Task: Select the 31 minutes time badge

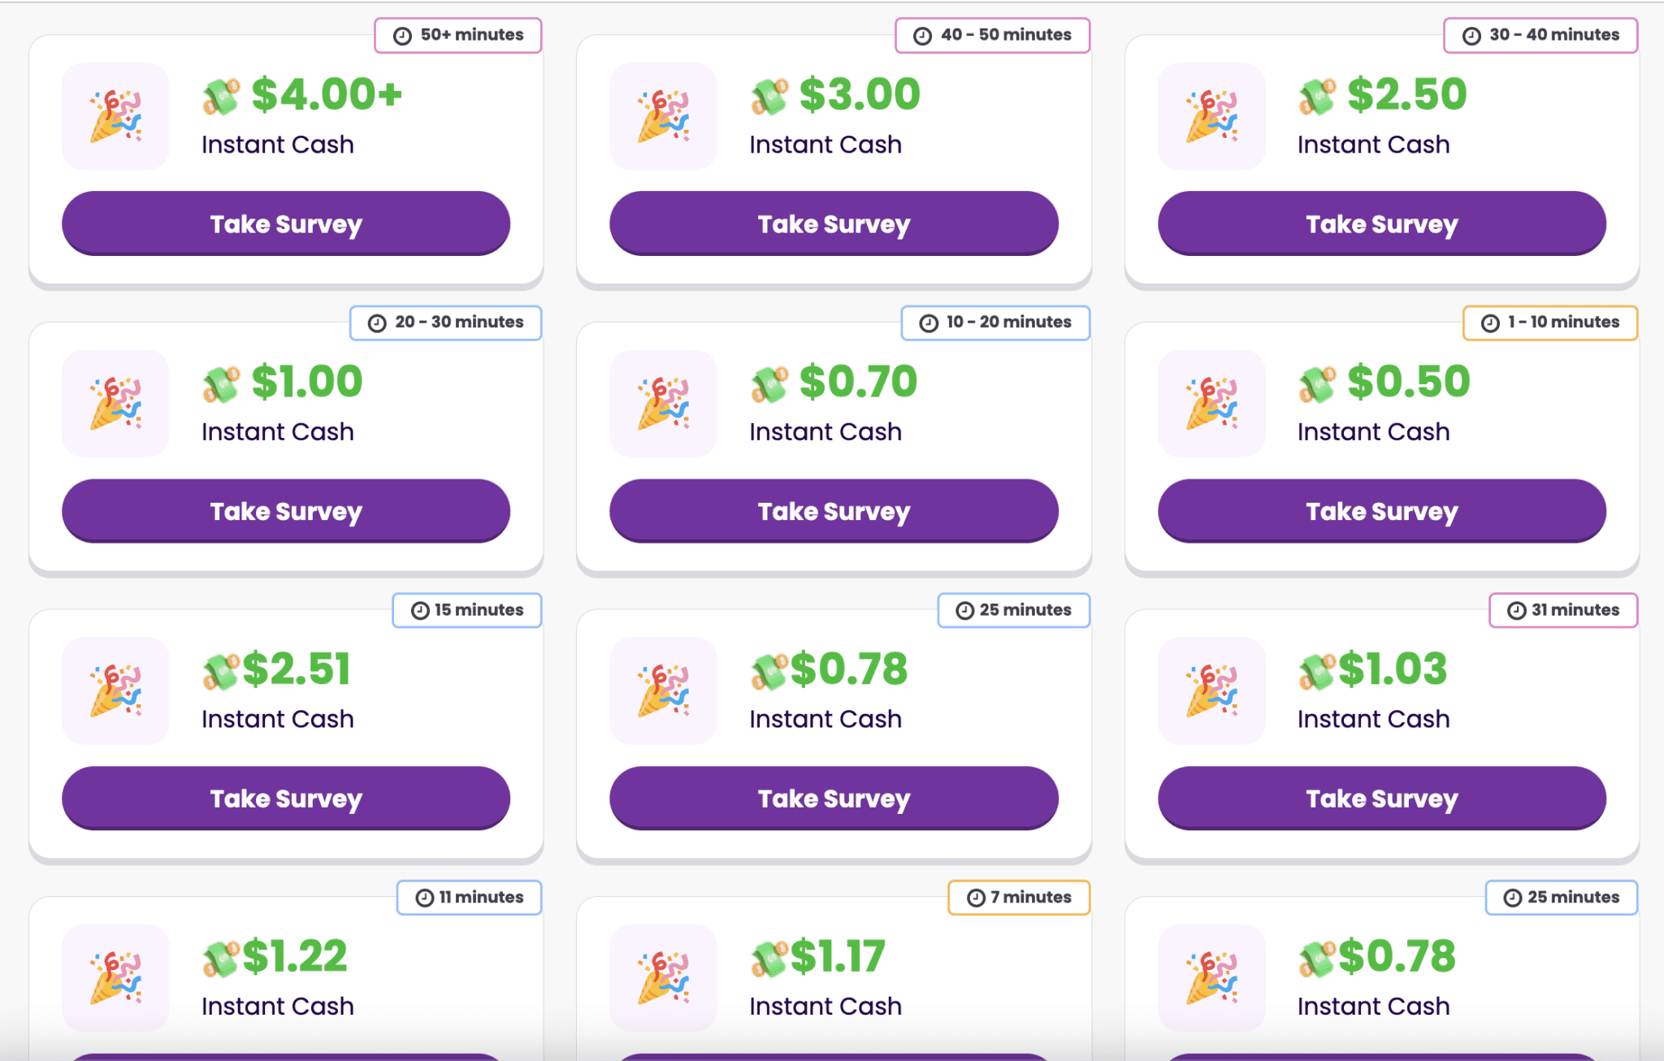Action: 1563,610
